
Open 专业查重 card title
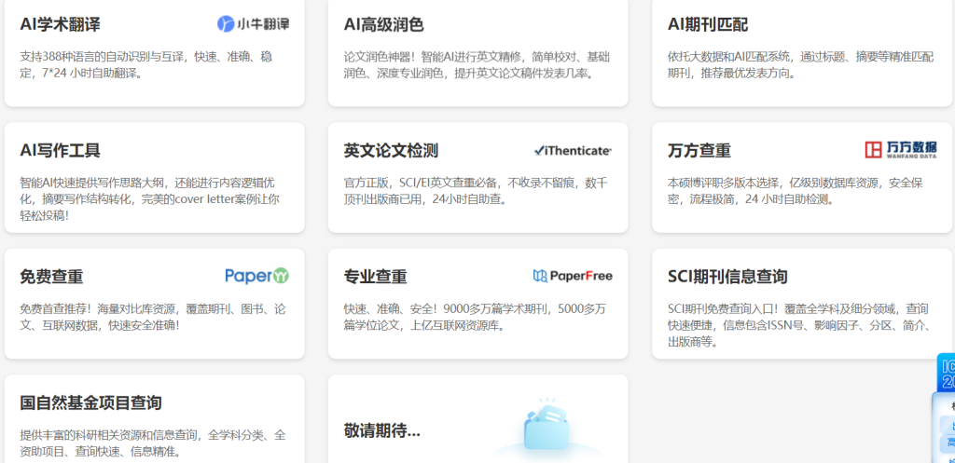click(x=375, y=277)
